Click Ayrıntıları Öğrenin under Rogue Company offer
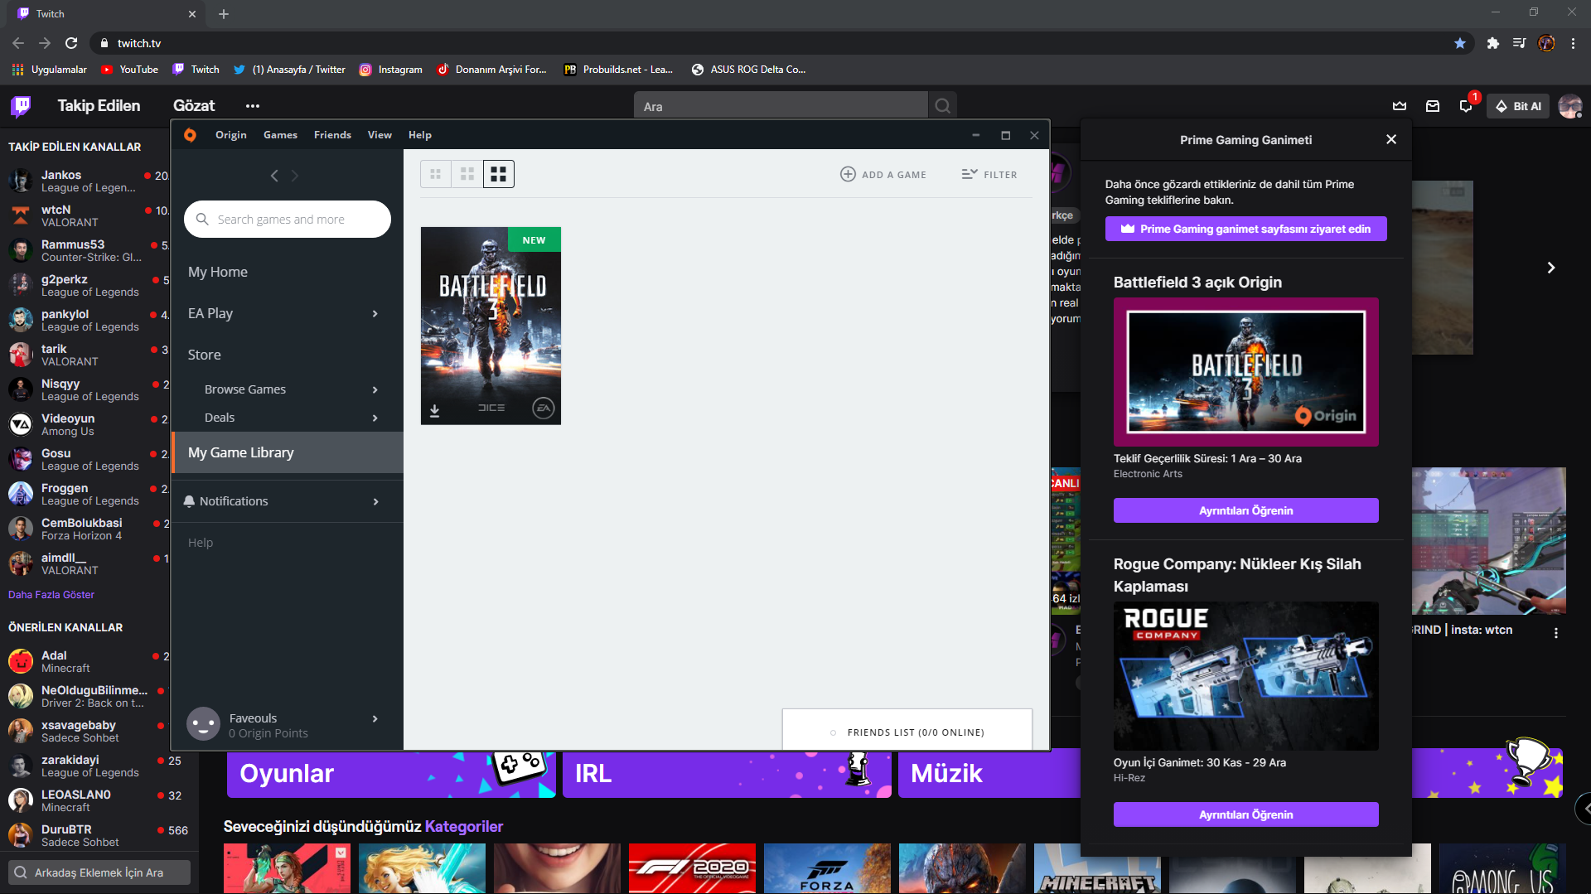The width and height of the screenshot is (1591, 894). click(1245, 814)
